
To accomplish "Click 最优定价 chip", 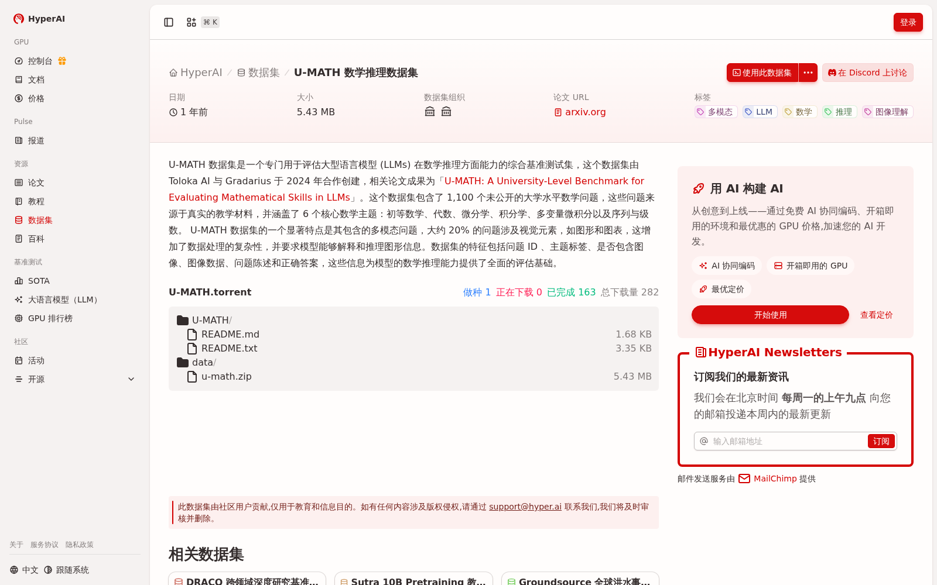I will point(721,289).
